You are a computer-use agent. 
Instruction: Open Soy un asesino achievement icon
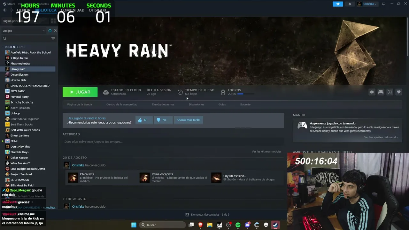coord(216,178)
